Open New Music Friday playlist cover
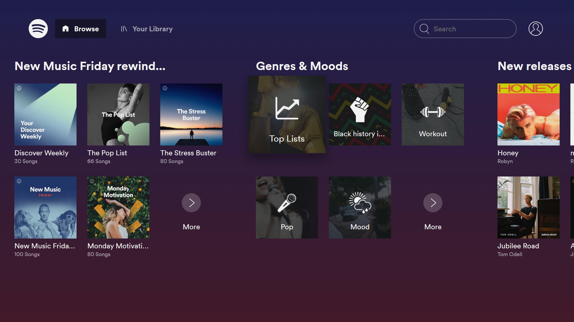 (x=45, y=208)
